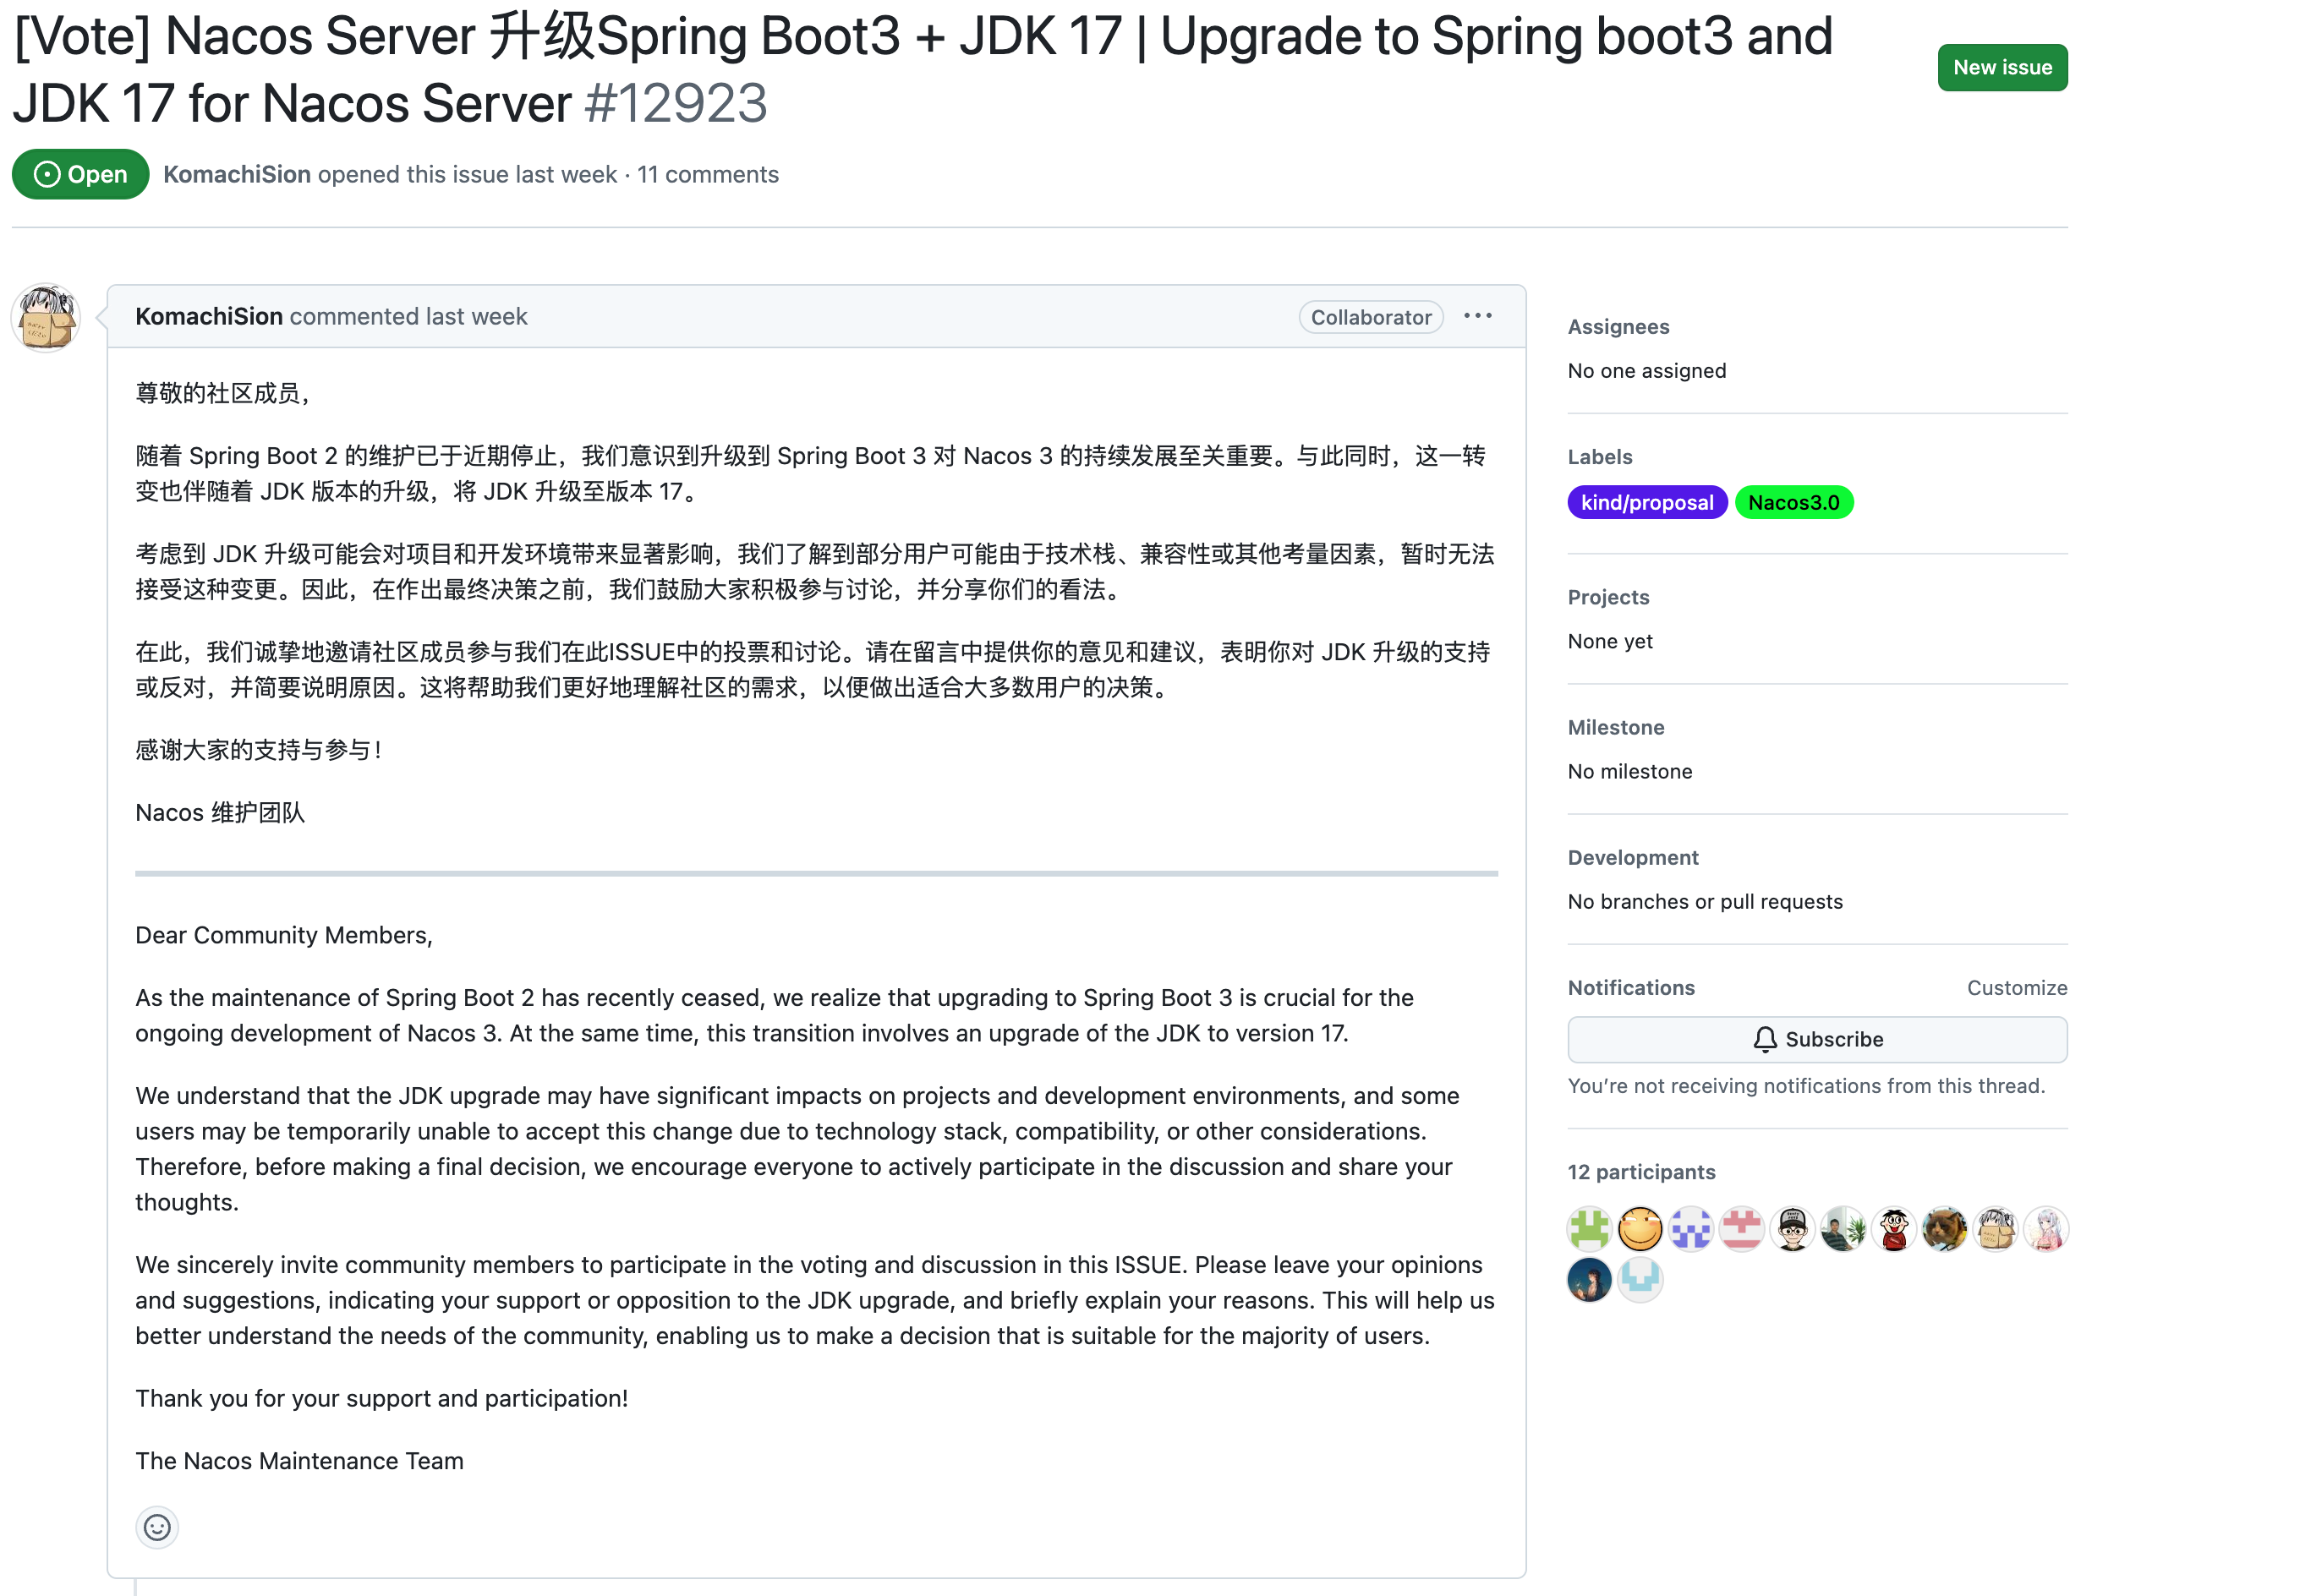Toggle the Customize notifications option

[2015, 989]
